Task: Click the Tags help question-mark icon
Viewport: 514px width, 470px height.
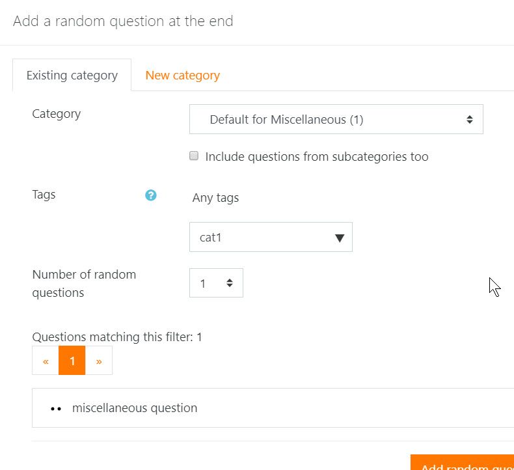Action: (151, 195)
